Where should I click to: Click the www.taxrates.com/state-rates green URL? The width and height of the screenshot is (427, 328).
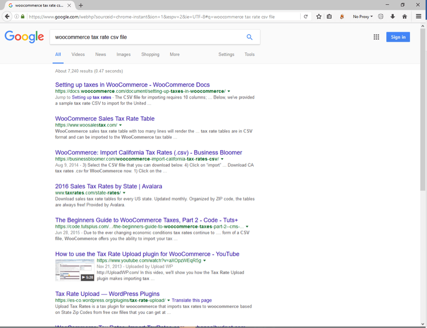pos(88,193)
